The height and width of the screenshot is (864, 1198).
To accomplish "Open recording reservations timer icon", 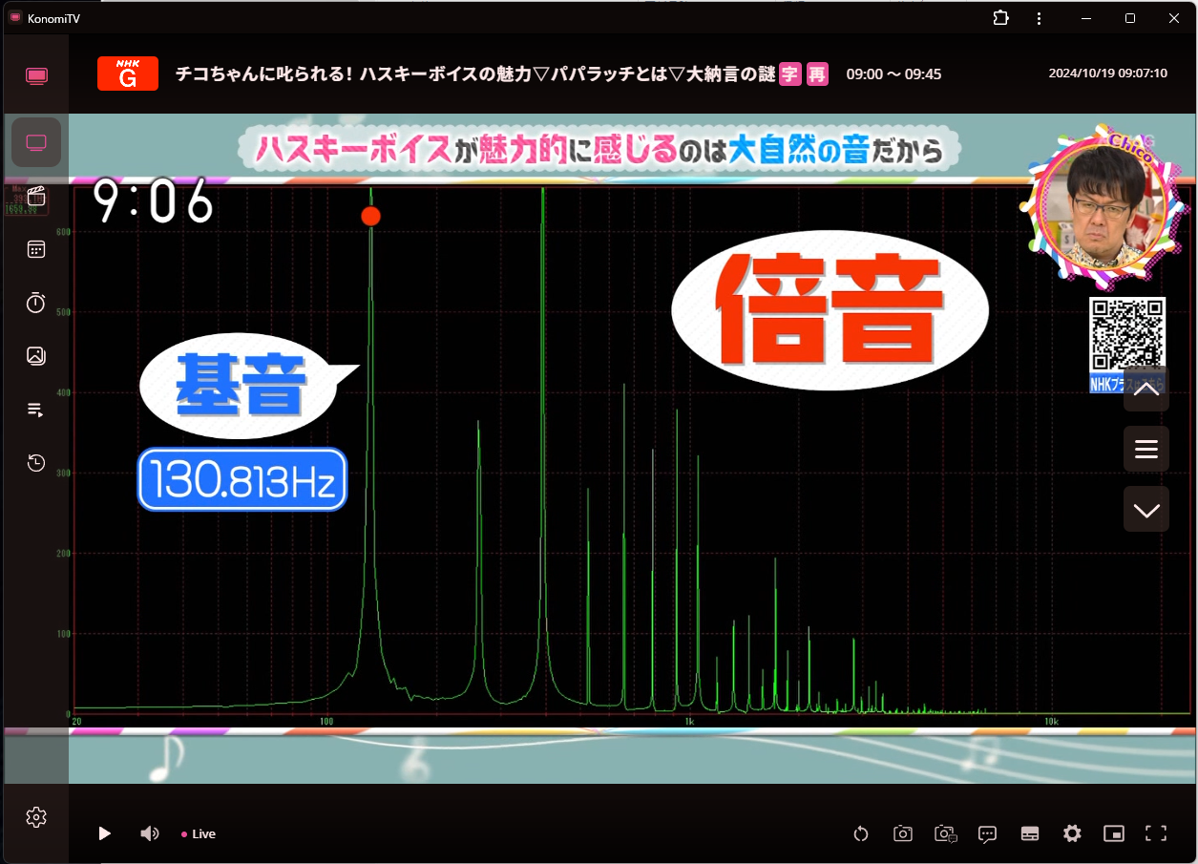I will tap(36, 303).
